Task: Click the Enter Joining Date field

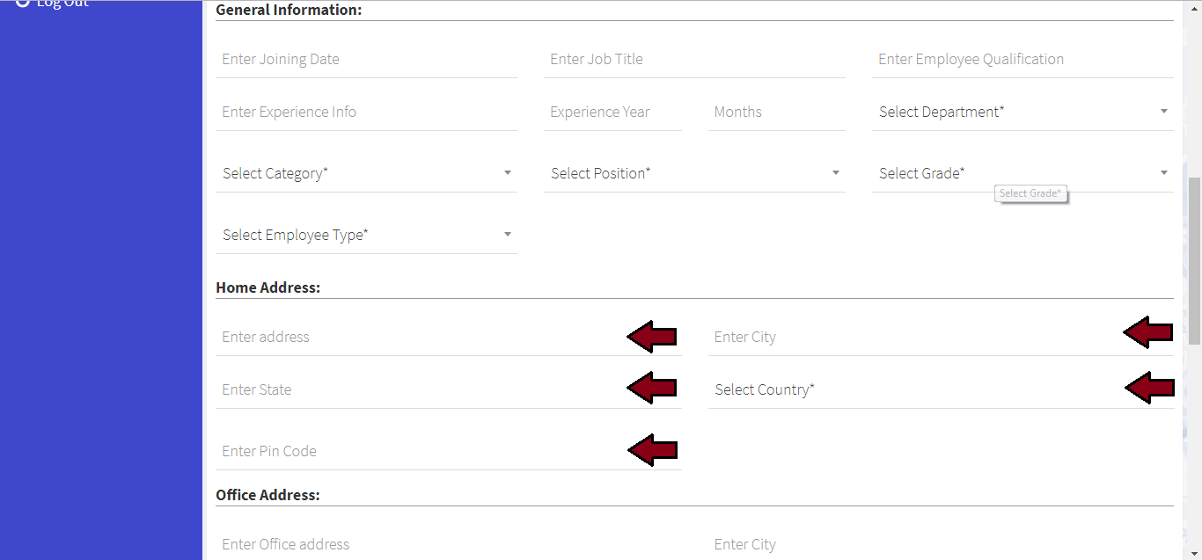Action: click(365, 60)
